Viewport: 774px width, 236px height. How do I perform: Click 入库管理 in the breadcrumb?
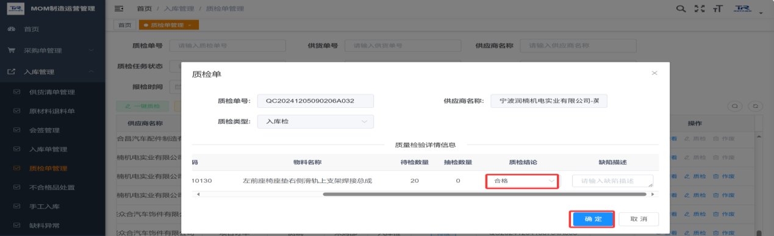[x=179, y=9]
